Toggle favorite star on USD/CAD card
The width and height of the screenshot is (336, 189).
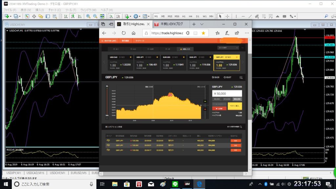131,57
